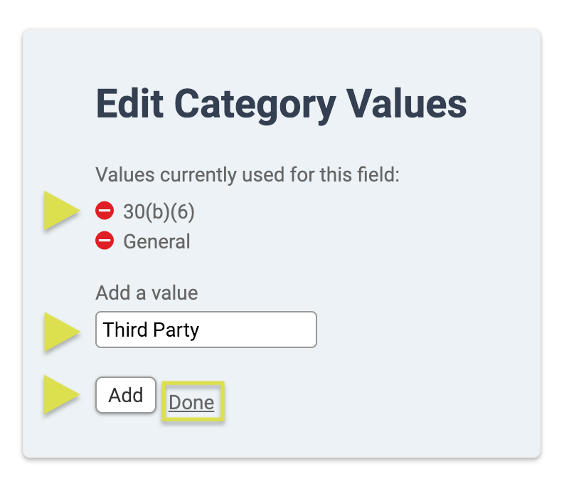Click the yellow arrow pointing at 30(b)(6)
The height and width of the screenshot is (489, 564).
(x=61, y=211)
